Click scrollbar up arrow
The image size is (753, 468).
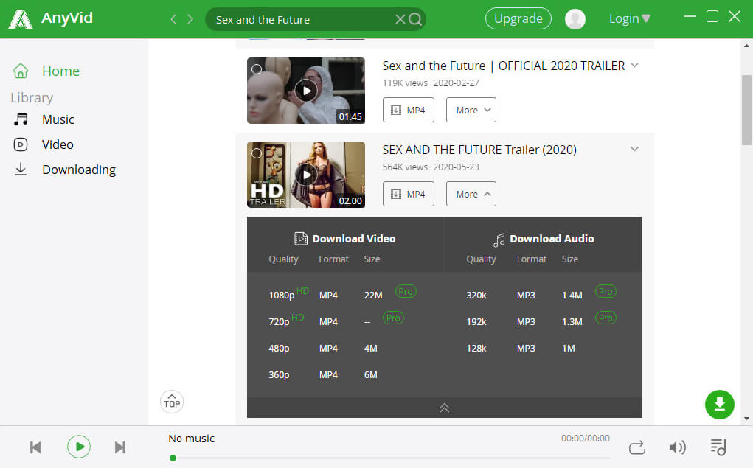(746, 46)
